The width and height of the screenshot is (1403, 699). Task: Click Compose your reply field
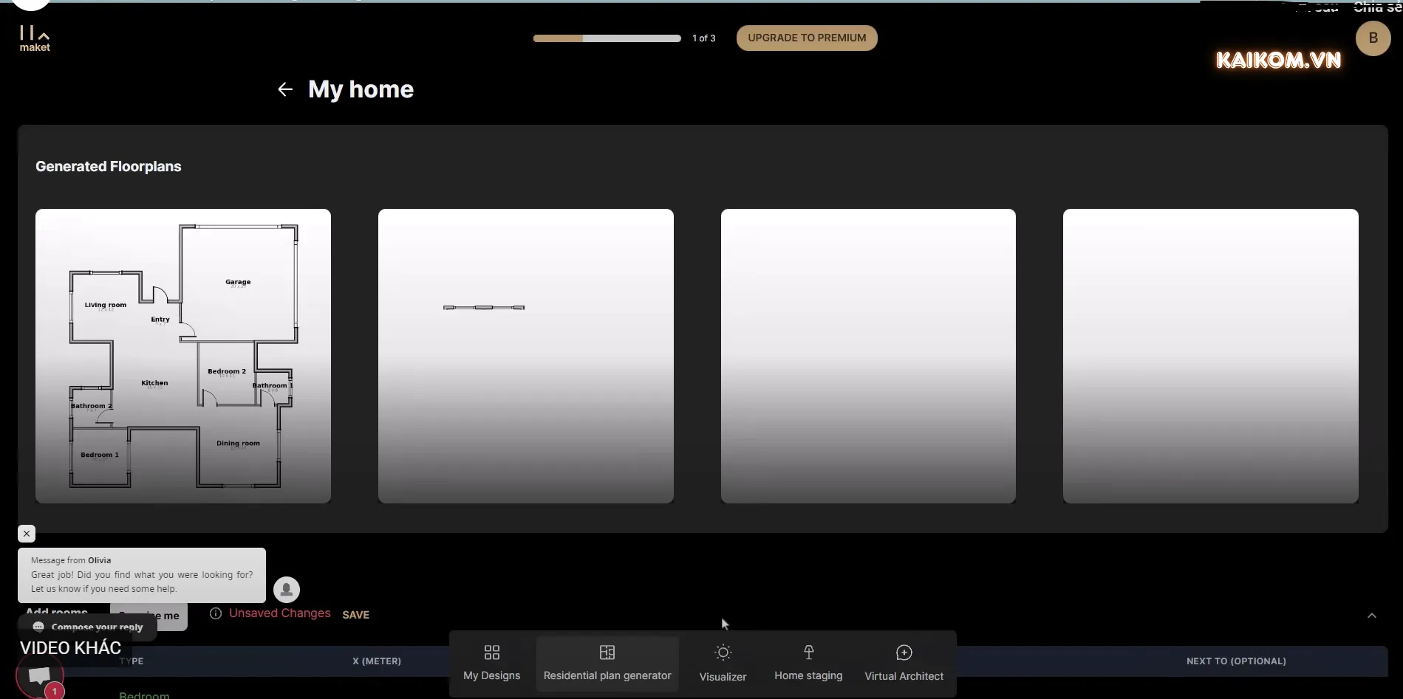96,627
